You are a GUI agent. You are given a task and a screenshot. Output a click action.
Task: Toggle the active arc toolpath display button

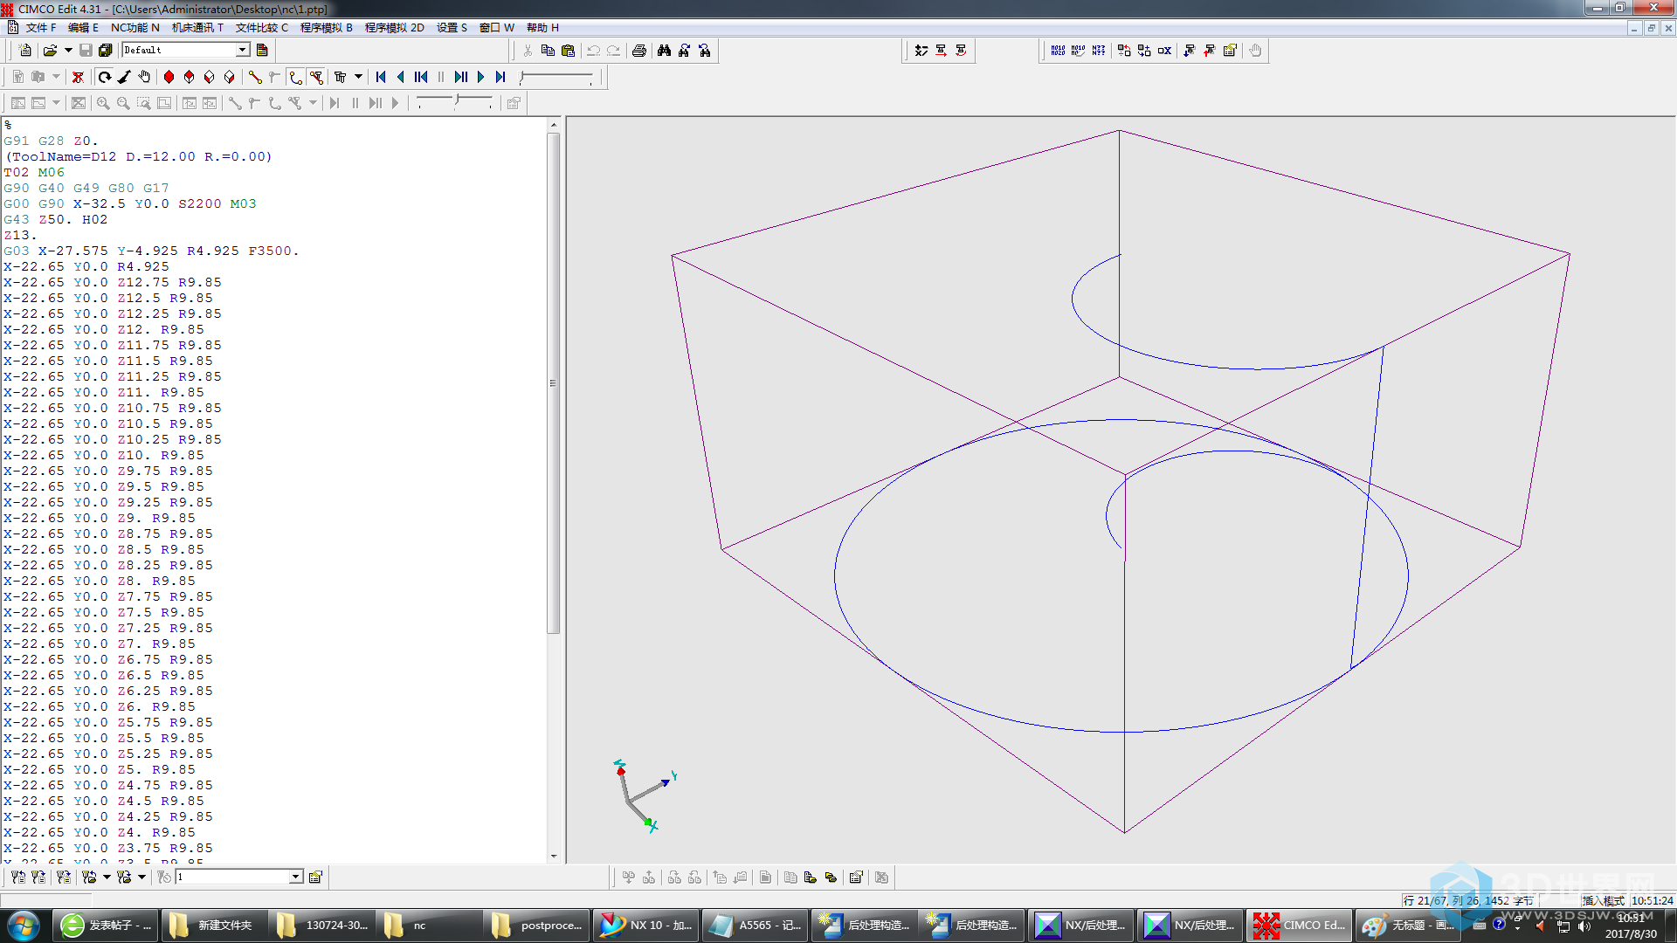pyautogui.click(x=296, y=77)
